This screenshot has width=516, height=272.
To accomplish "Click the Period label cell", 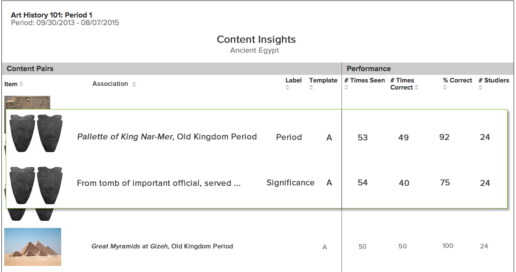I will pyautogui.click(x=289, y=137).
